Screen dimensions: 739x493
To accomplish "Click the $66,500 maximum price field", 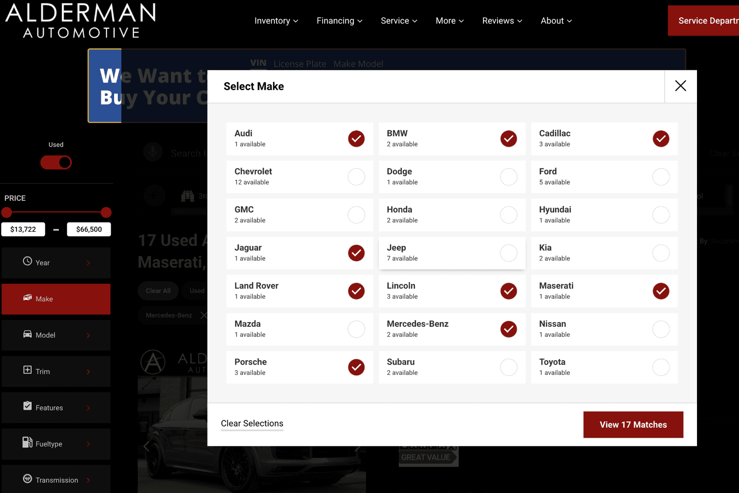I will (89, 229).
